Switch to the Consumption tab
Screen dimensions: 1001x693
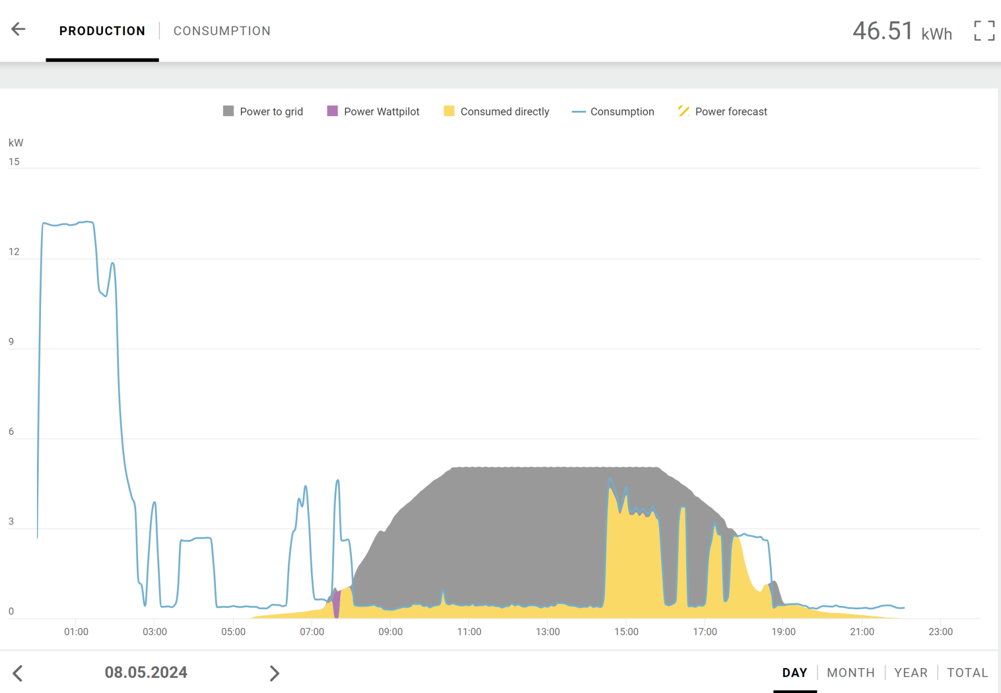click(222, 31)
